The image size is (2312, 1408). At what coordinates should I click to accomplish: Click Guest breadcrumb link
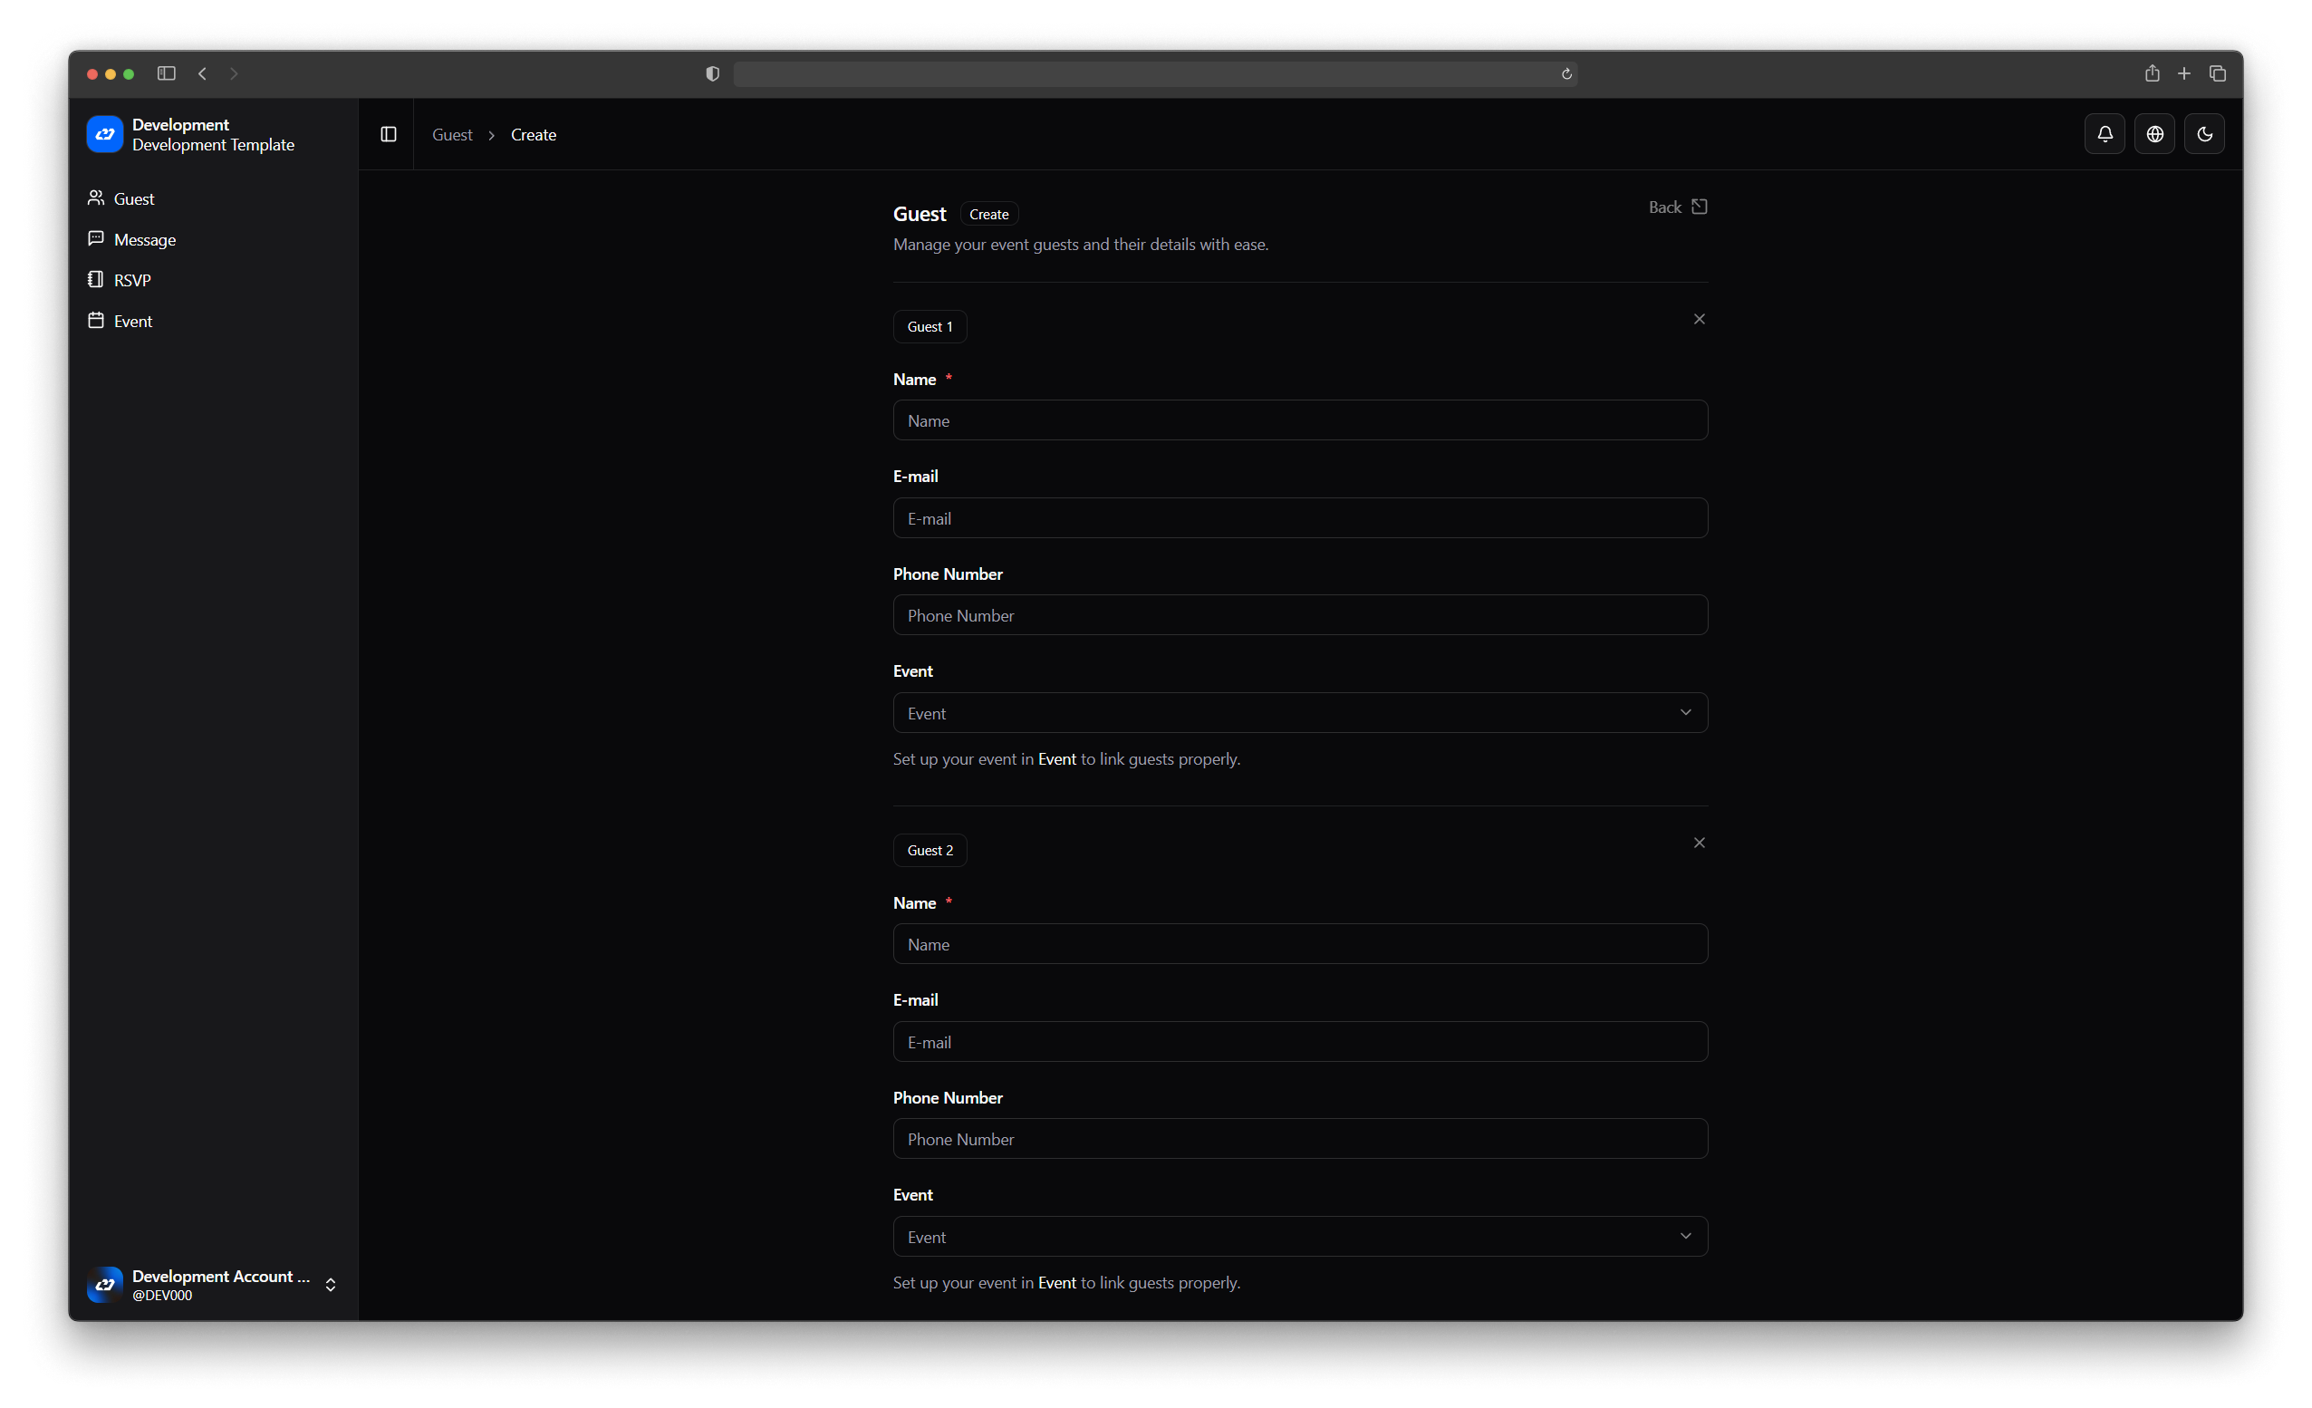coord(451,135)
